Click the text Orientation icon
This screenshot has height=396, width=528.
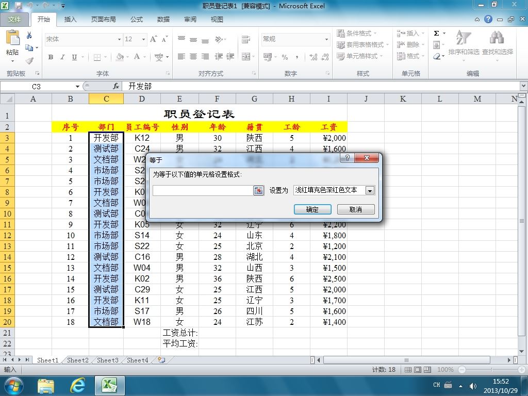(219, 39)
